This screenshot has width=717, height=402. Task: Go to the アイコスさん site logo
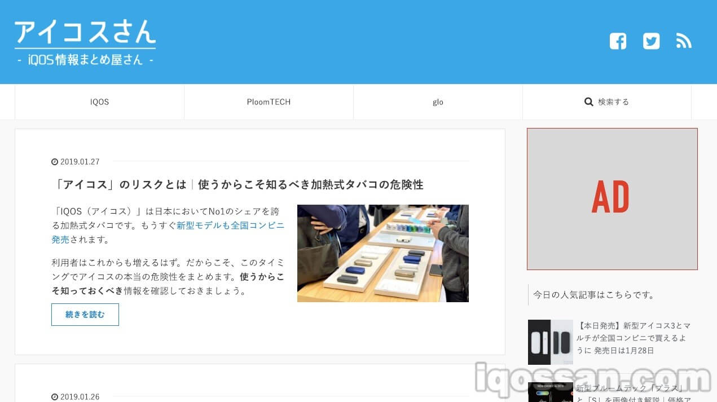[85, 42]
